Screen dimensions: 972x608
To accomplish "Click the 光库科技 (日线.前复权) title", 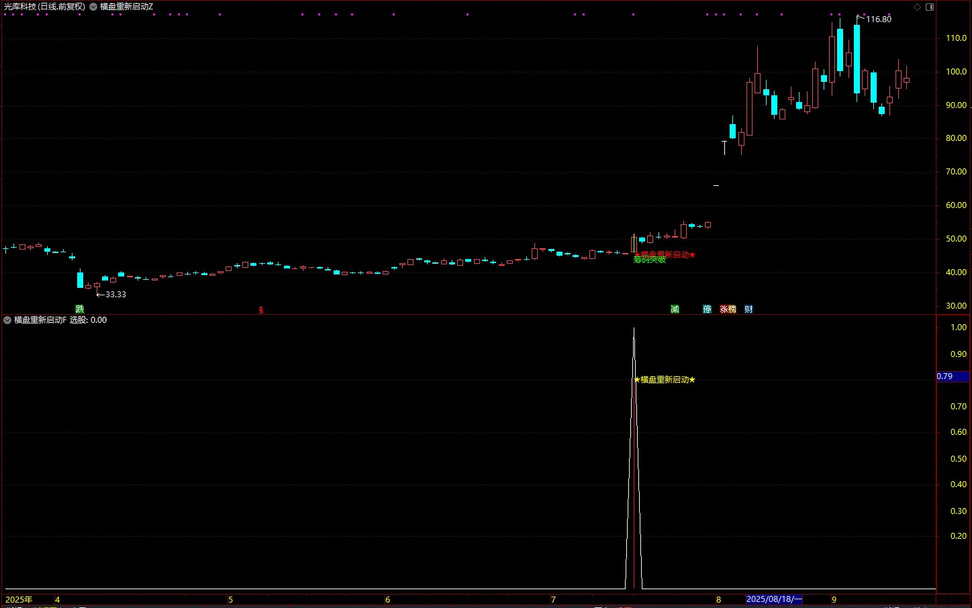I will pyautogui.click(x=44, y=7).
